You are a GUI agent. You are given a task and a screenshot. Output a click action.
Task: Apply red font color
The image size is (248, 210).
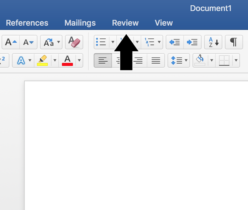click(67, 60)
